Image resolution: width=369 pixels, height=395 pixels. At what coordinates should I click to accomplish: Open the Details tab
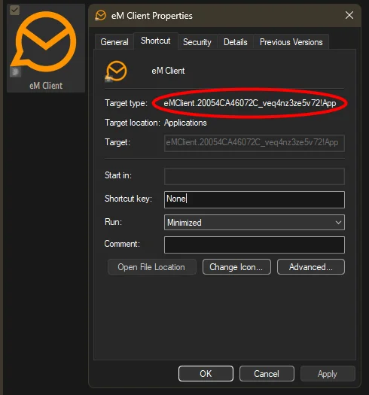(x=235, y=42)
